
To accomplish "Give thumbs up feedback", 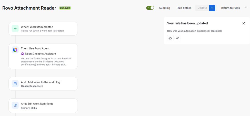I will click(170, 38).
